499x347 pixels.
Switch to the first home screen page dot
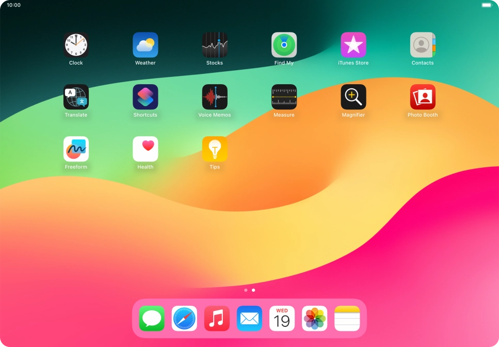pyautogui.click(x=246, y=290)
